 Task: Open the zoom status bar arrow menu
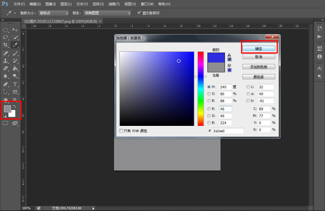(x=93, y=208)
